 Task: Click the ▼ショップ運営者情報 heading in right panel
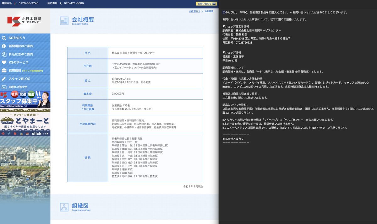[236, 26]
